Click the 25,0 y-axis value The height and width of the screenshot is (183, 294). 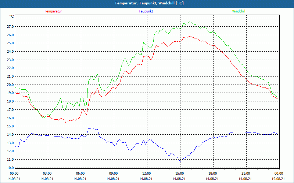[x=11, y=43]
